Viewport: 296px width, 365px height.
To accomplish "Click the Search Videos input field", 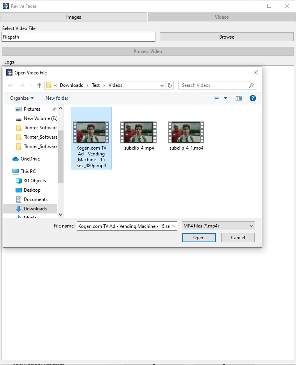I will click(213, 85).
